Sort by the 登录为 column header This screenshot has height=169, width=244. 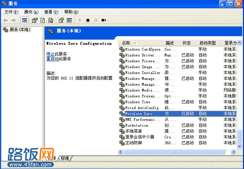pyautogui.click(x=229, y=43)
